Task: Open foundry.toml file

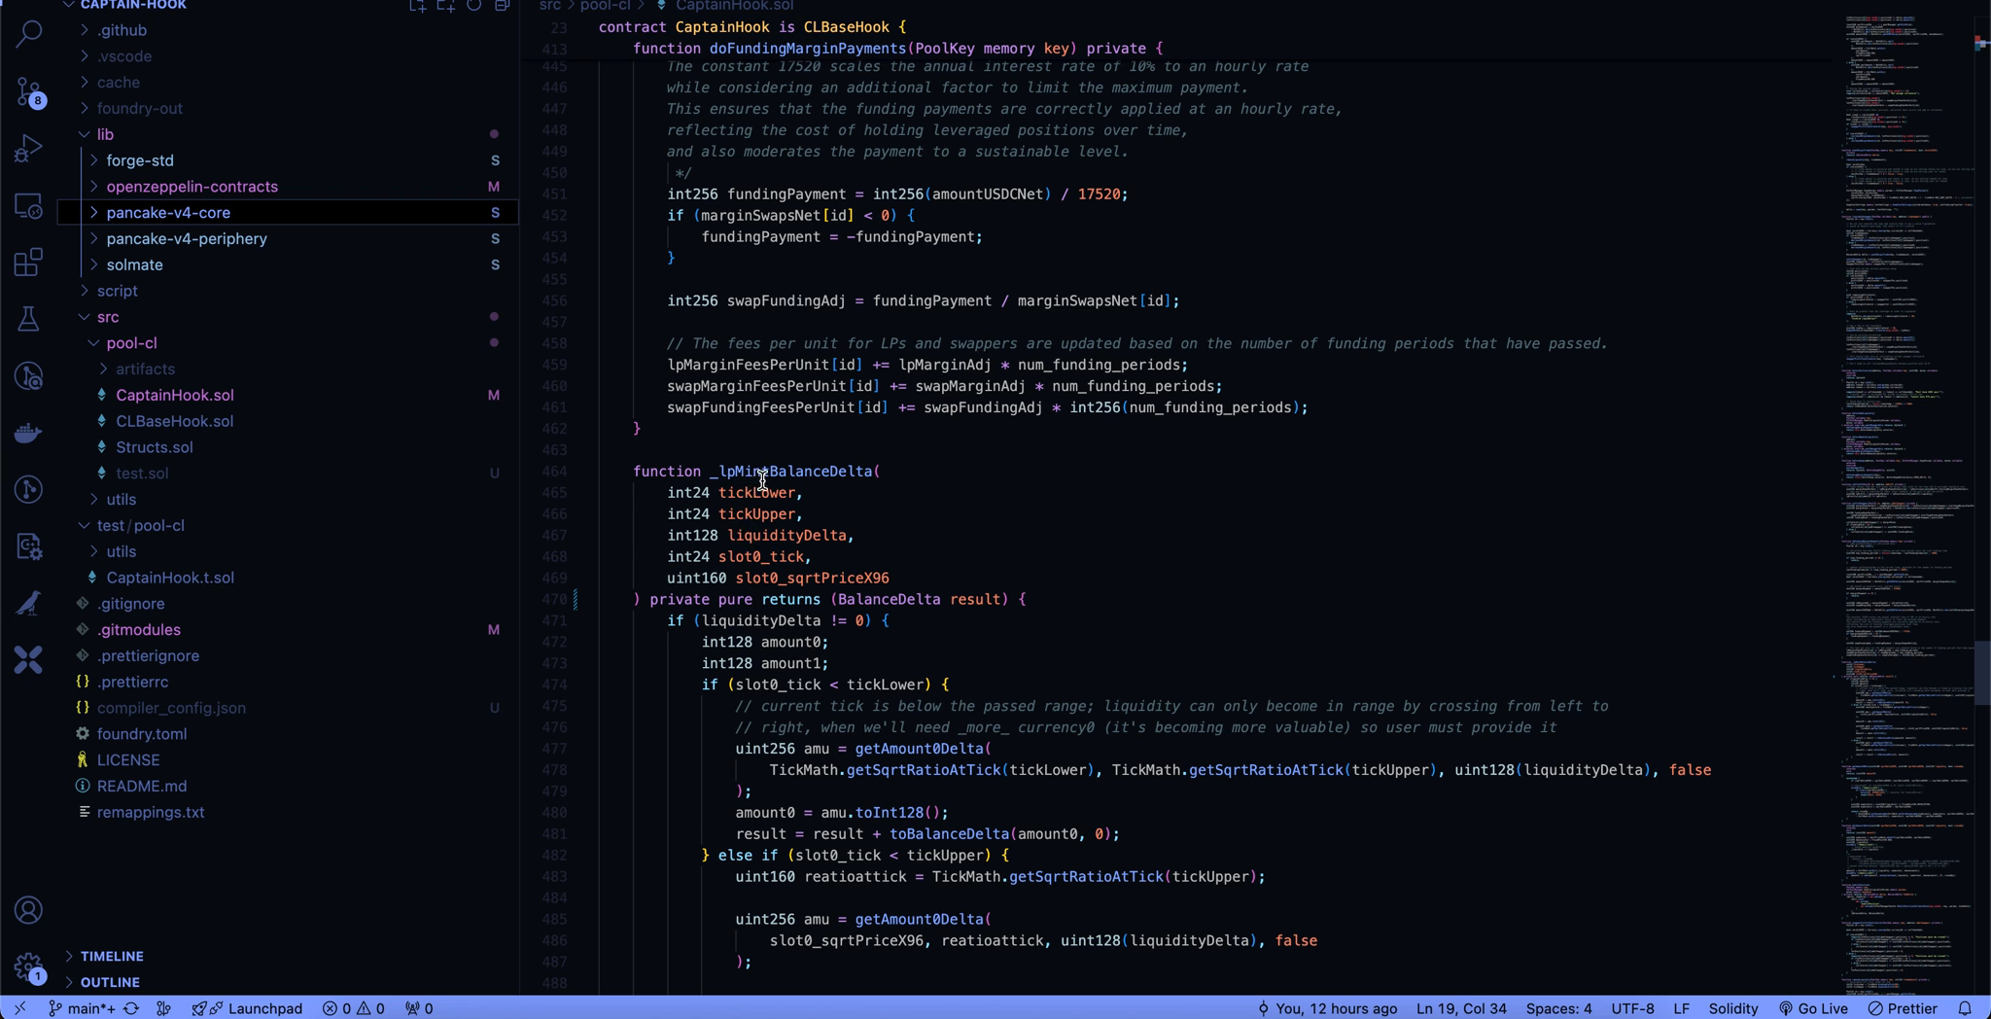Action: coord(288,734)
